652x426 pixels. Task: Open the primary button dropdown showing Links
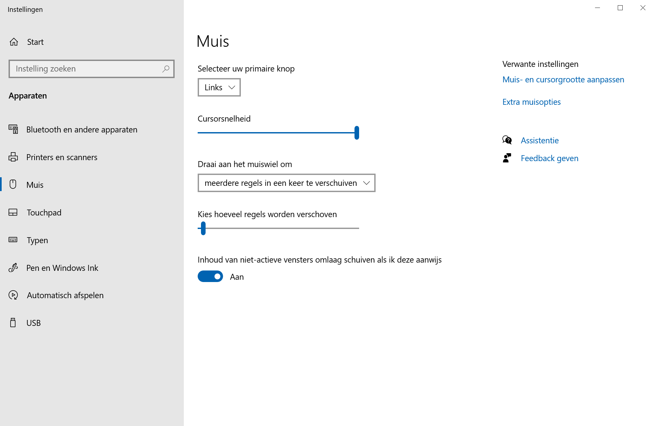219,87
